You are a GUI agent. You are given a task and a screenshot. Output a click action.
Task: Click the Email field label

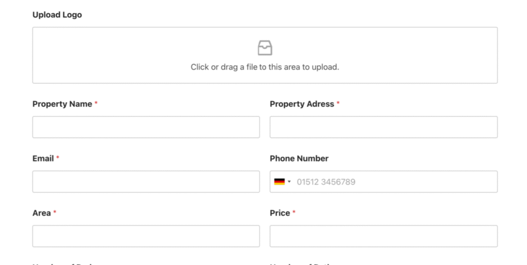(x=43, y=158)
